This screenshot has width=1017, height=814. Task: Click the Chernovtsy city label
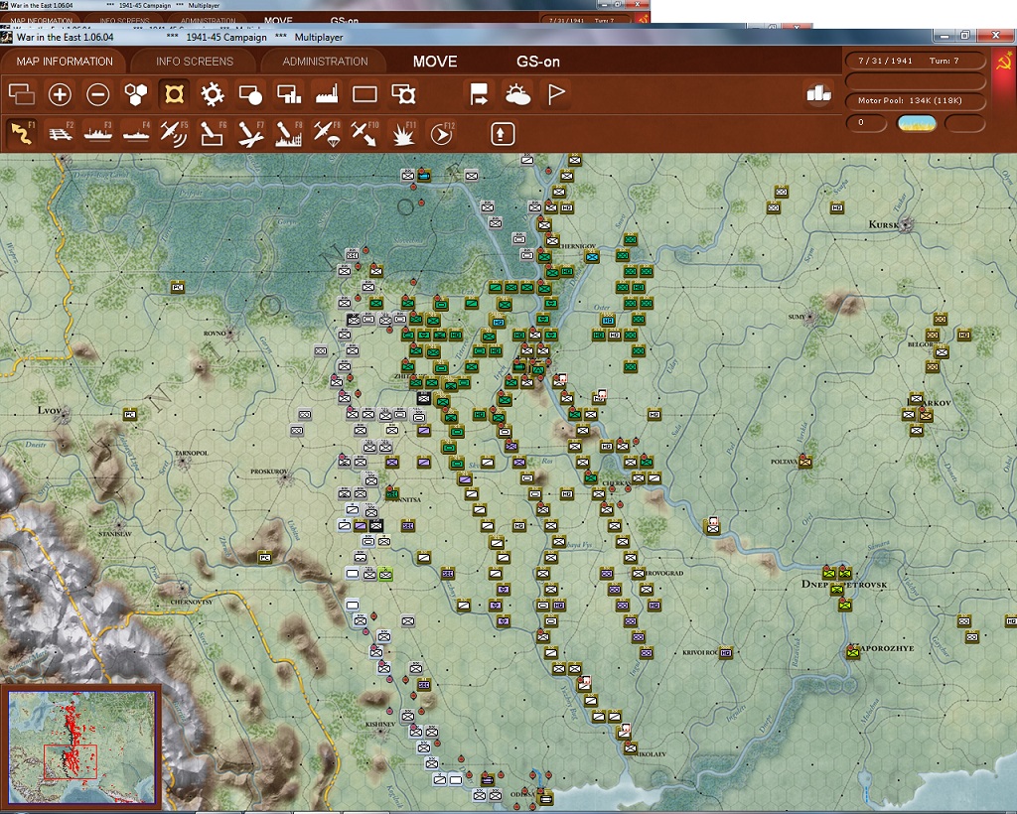click(192, 603)
